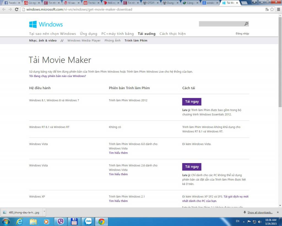Click the magnifier search icon on the site
The height and width of the screenshot is (226, 282).
(246, 24)
